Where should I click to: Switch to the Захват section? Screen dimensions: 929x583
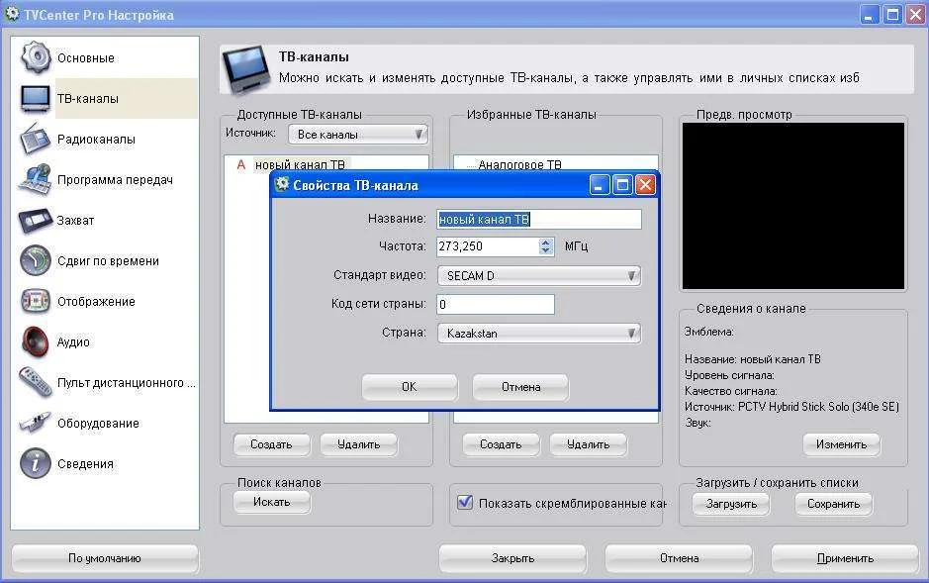click(75, 221)
